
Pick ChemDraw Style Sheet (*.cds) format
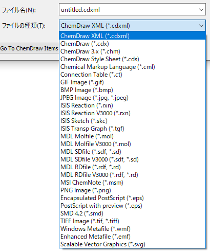pos(132,59)
